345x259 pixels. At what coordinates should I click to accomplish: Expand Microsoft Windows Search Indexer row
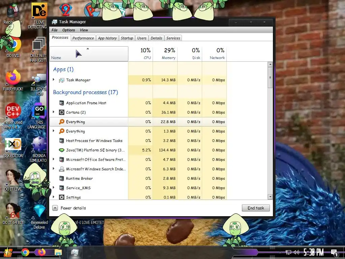54,169
